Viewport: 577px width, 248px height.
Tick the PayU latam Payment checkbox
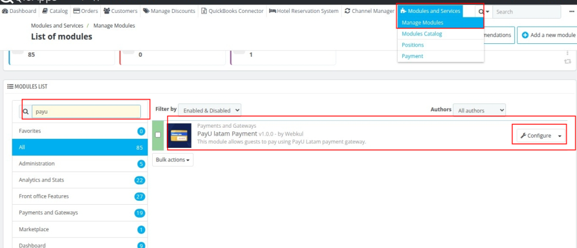158,135
